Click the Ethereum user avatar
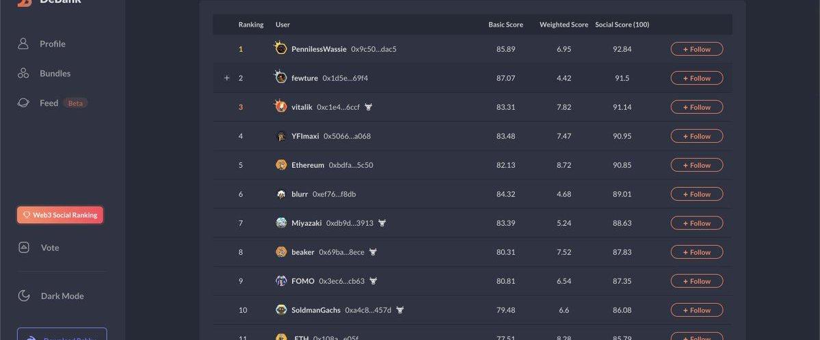 (x=281, y=165)
